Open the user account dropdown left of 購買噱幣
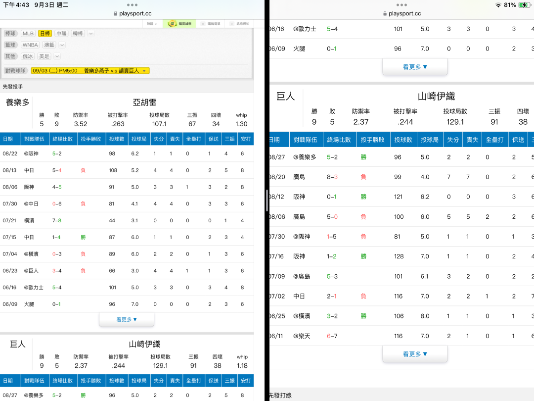 152,24
